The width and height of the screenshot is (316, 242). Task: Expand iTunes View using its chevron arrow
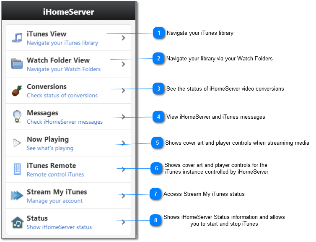(x=123, y=38)
